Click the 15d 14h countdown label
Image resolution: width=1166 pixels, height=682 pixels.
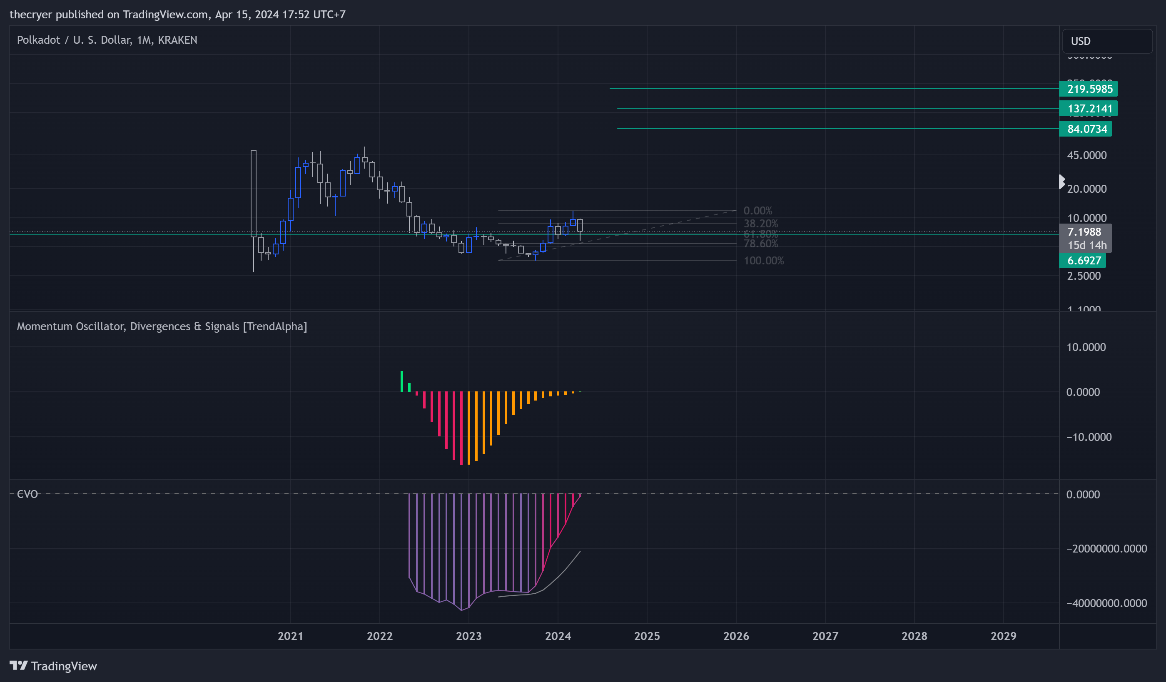[1086, 245]
